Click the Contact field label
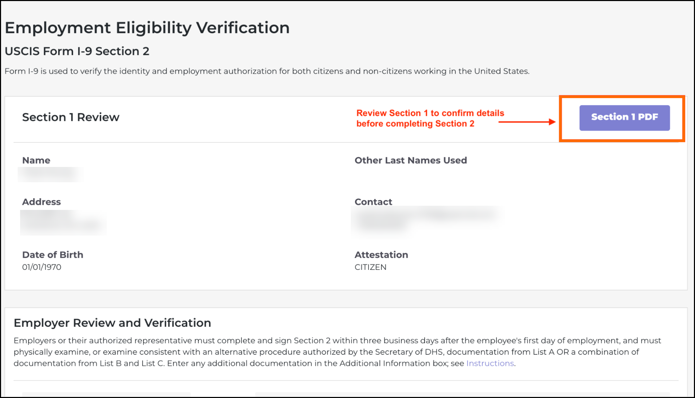Screen dimensions: 695x398 click(x=373, y=202)
